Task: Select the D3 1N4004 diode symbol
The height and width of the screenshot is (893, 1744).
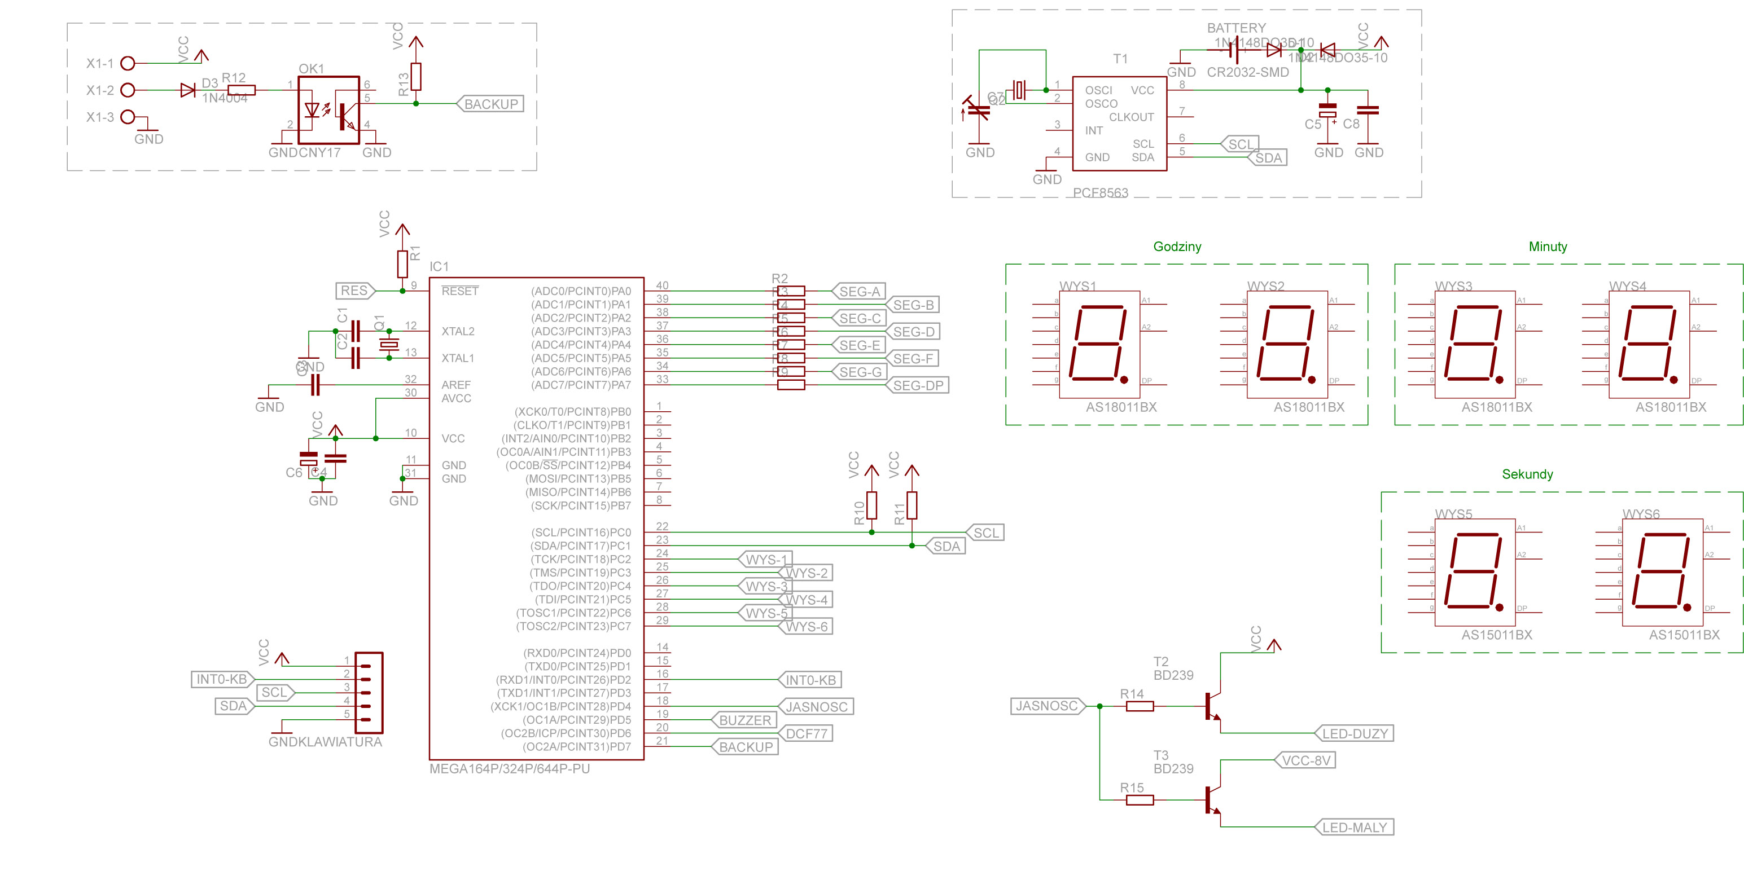Action: (x=187, y=90)
